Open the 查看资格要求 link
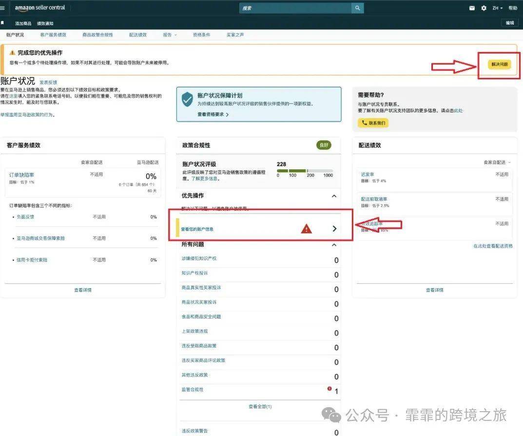The width and height of the screenshot is (523, 436). tap(213, 114)
